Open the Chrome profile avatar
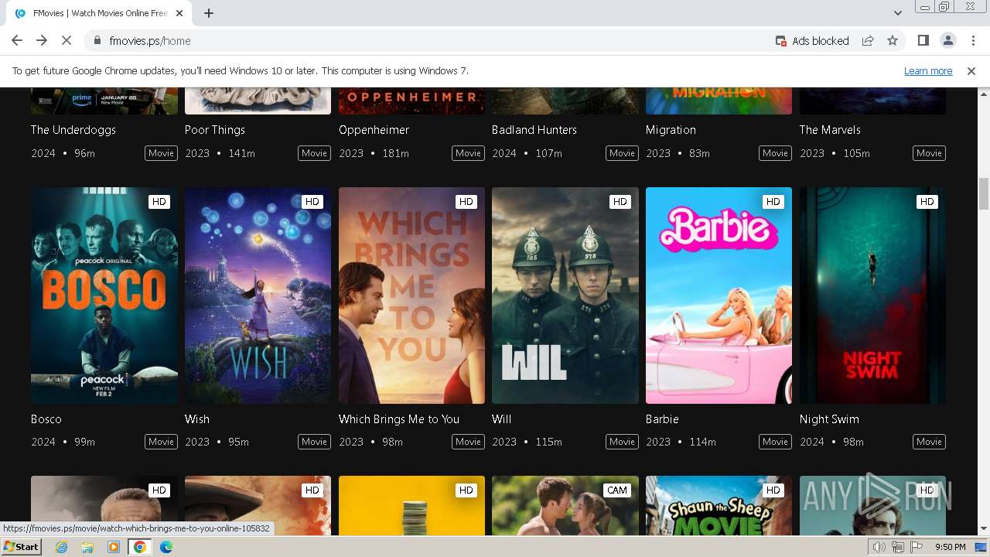Viewport: 990px width, 557px height. (947, 41)
